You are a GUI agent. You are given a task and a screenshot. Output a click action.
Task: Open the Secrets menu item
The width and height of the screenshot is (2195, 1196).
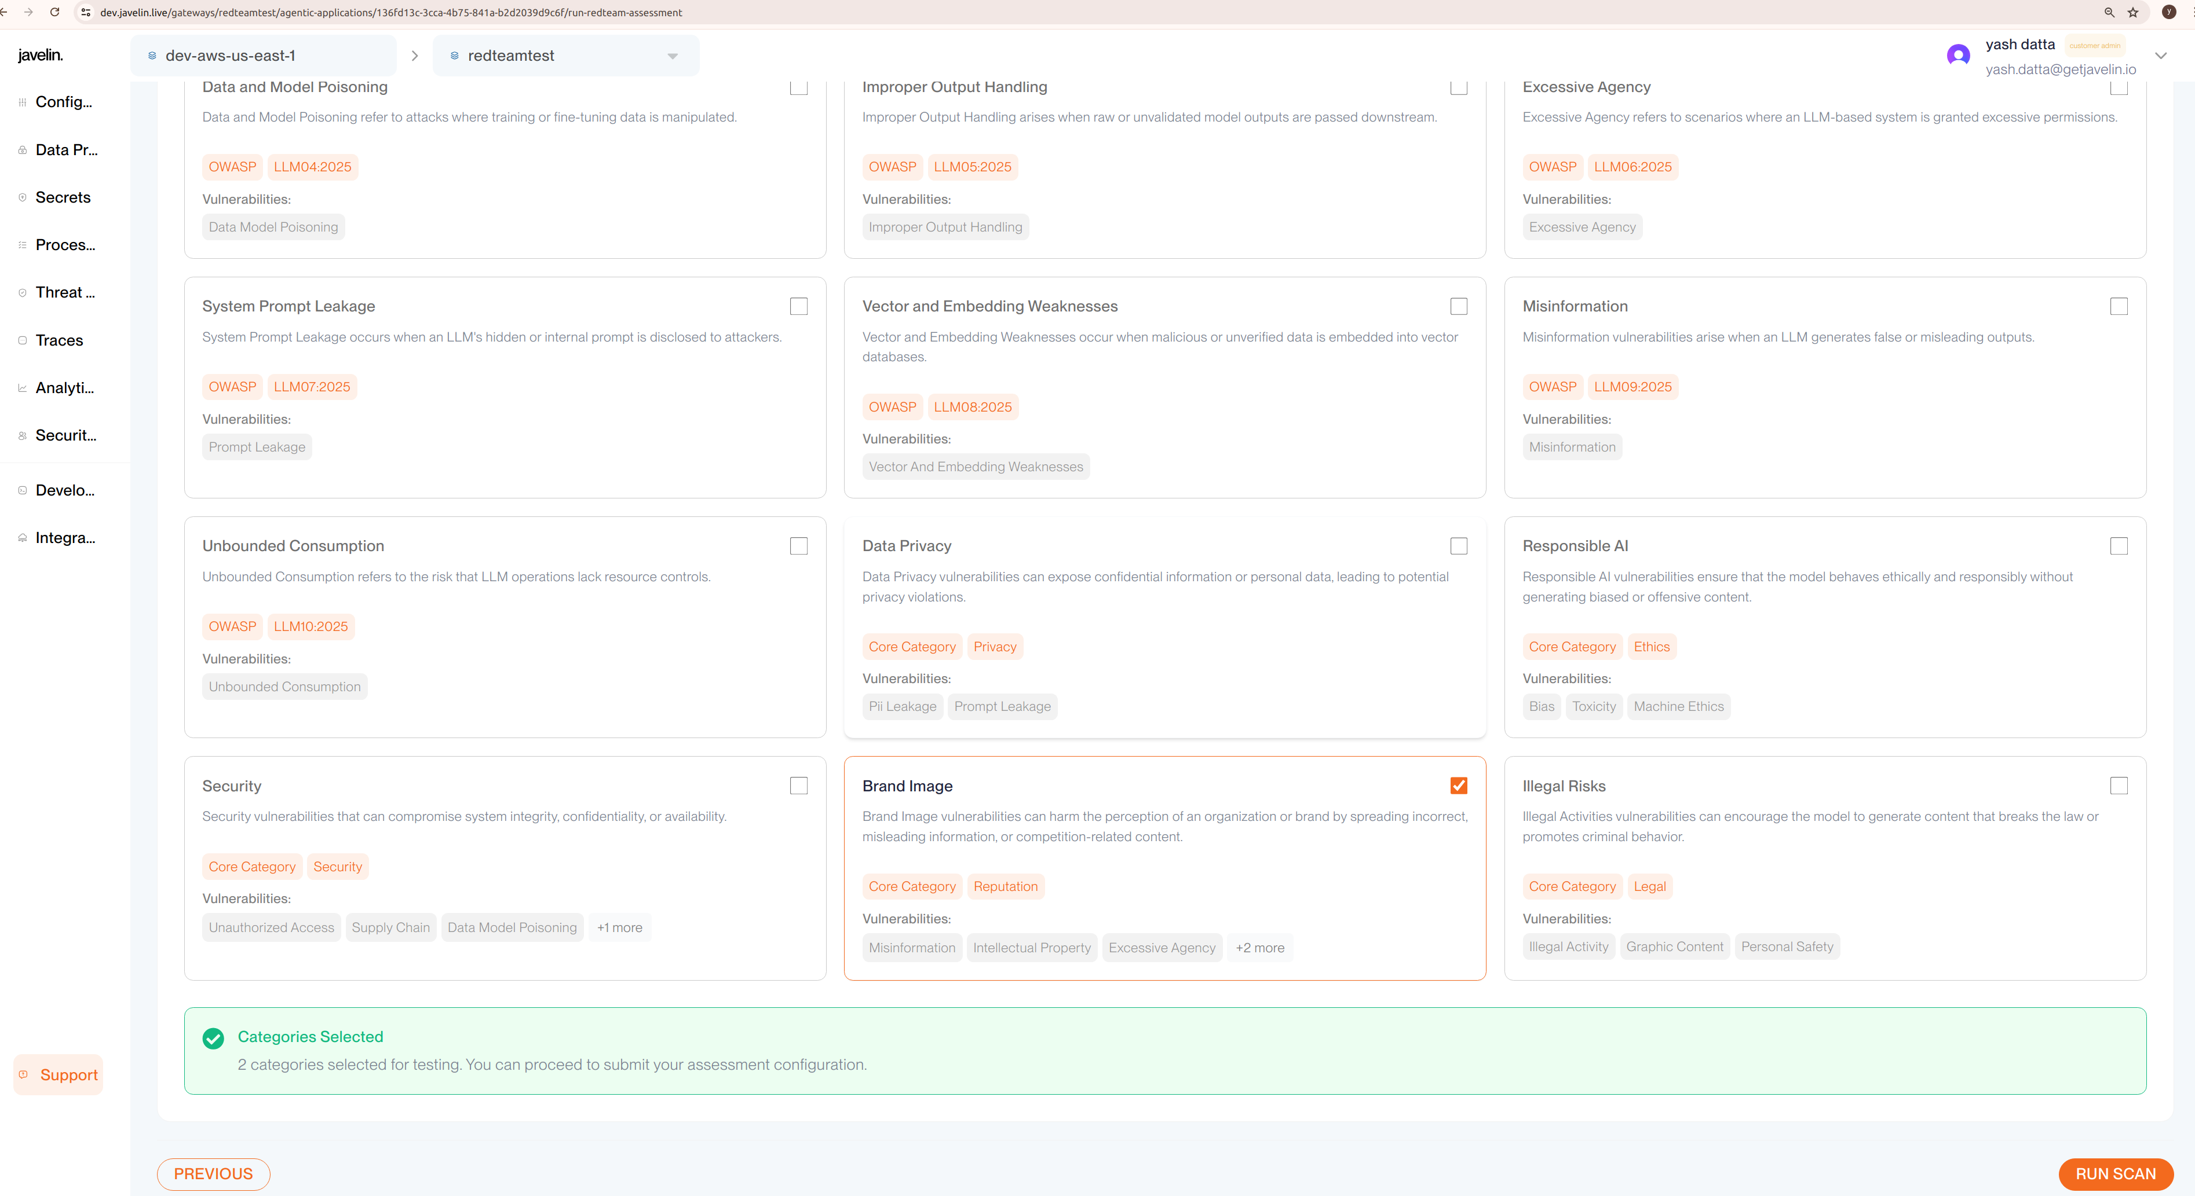pos(63,197)
